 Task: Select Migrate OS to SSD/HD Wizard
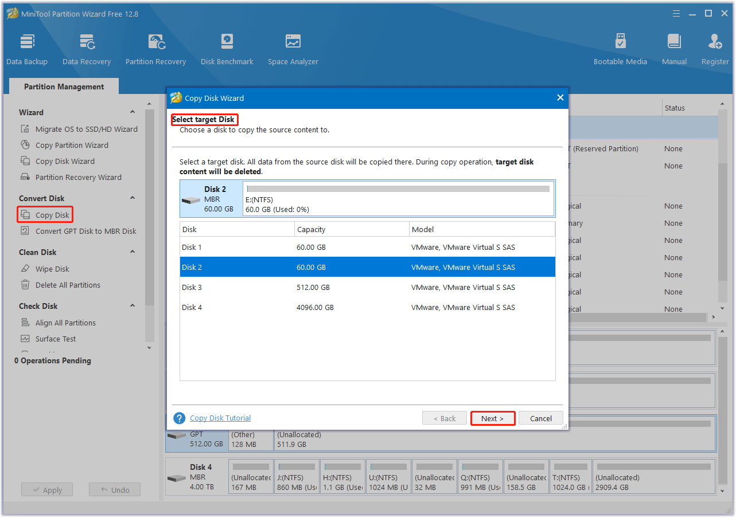tap(87, 129)
